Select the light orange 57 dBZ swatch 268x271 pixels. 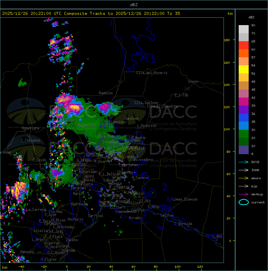[x=244, y=61]
